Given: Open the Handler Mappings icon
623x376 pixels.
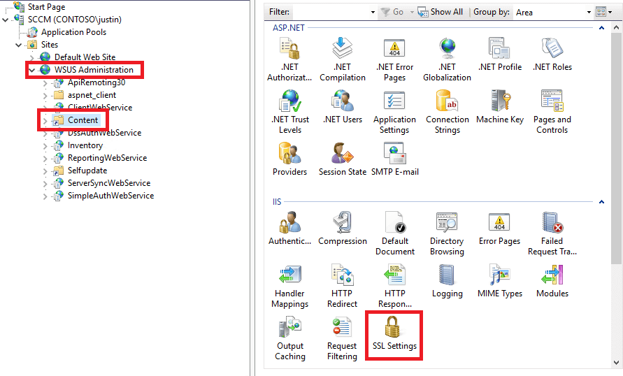Looking at the screenshot, I should coord(289,287).
